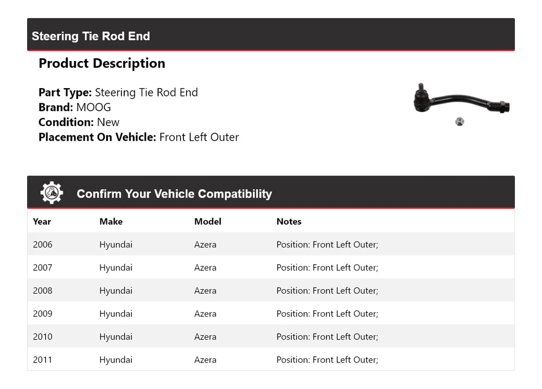
Task: Click the 2010 row position note
Action: pos(327,337)
